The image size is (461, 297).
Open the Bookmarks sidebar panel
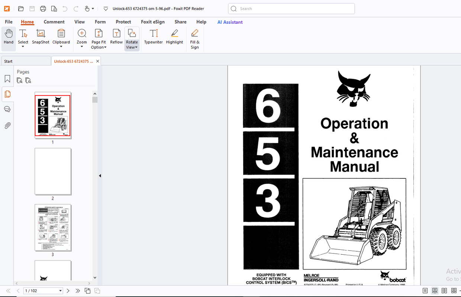click(7, 79)
